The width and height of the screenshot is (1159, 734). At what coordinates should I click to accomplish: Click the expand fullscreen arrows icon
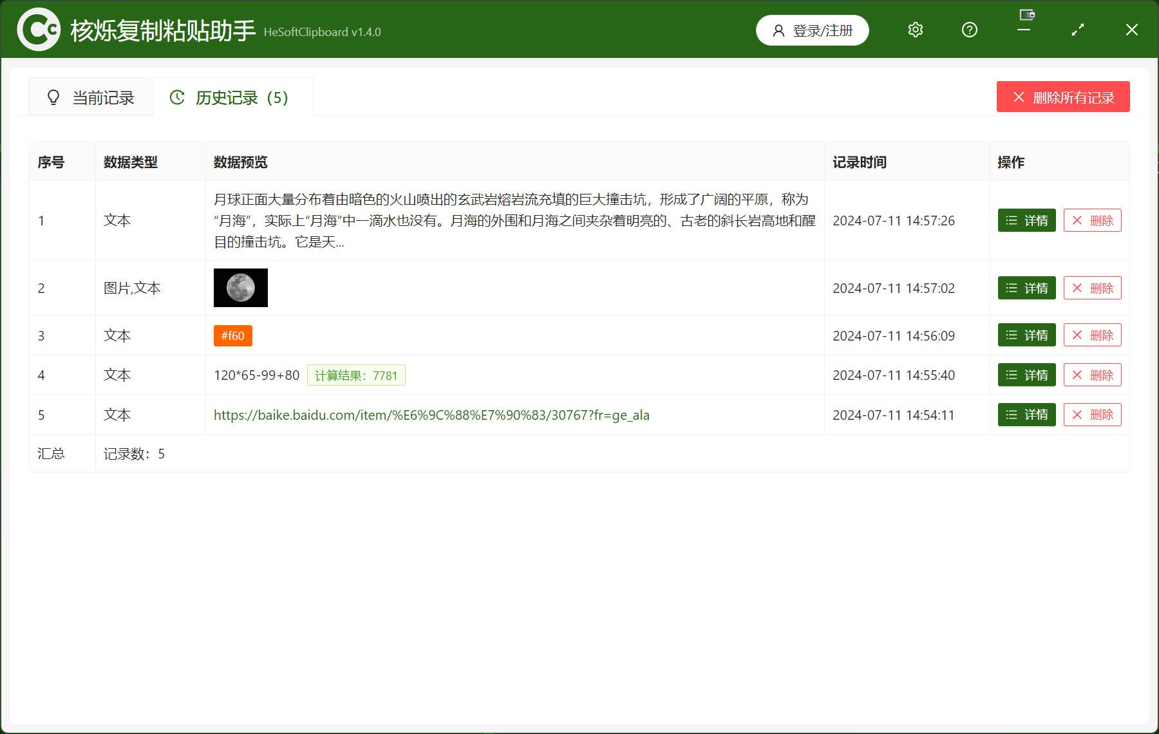(x=1077, y=30)
